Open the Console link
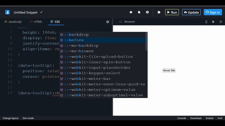 [x=181, y=118]
